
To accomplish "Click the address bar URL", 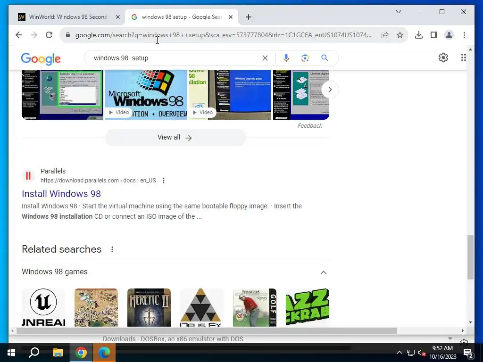I will [223, 35].
